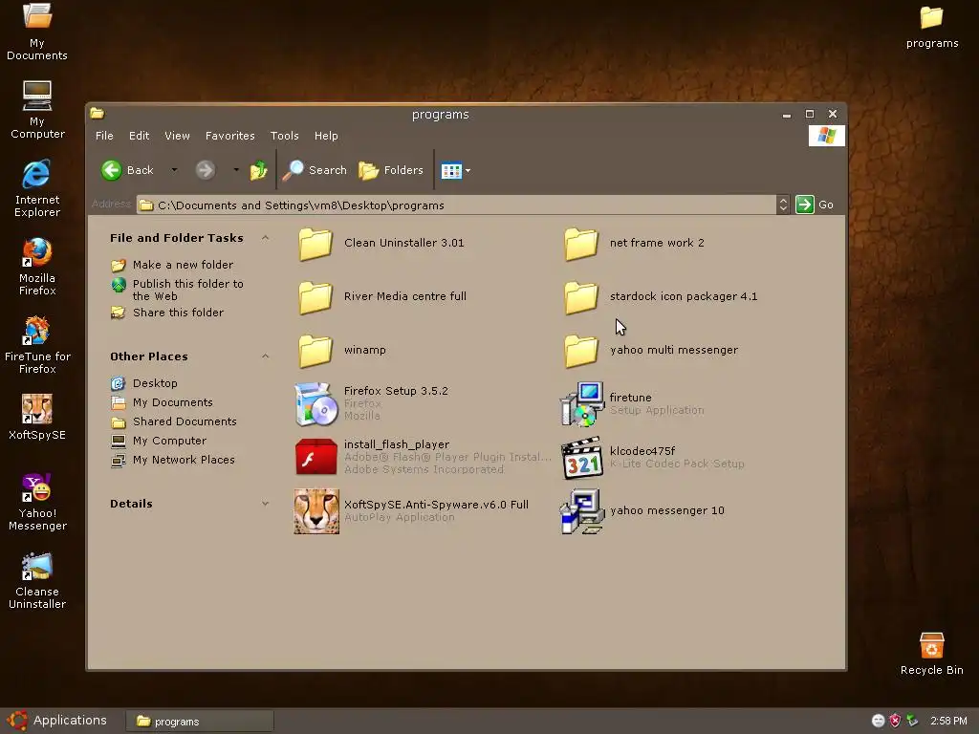Click the red shield tray icon
The width and height of the screenshot is (979, 734).
tap(895, 721)
